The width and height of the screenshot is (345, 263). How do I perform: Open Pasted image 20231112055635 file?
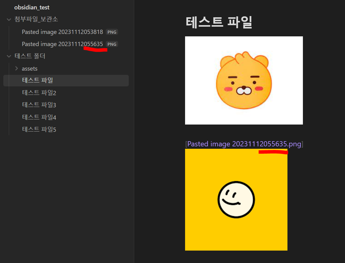click(x=62, y=44)
